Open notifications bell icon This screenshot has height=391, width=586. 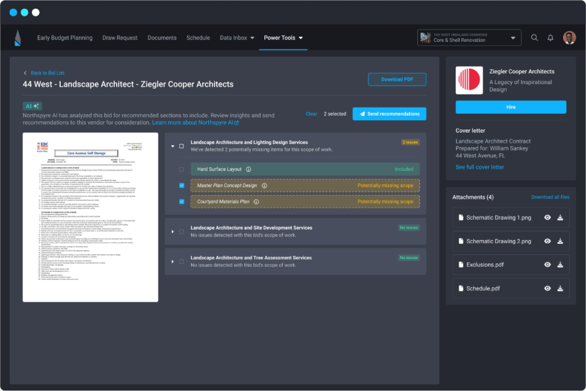(x=551, y=38)
